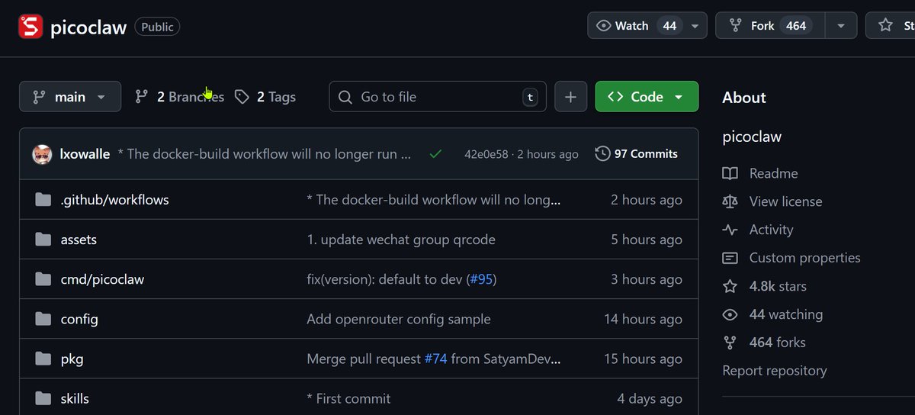
Task: Open 'fix(version): default to dev' commit message
Action: pos(384,279)
